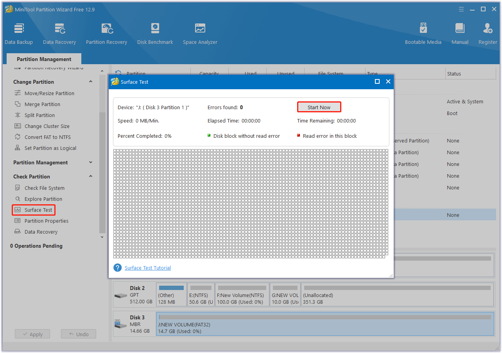The image size is (502, 353).
Task: Open the Surface Test Tutorial link
Action: point(148,268)
